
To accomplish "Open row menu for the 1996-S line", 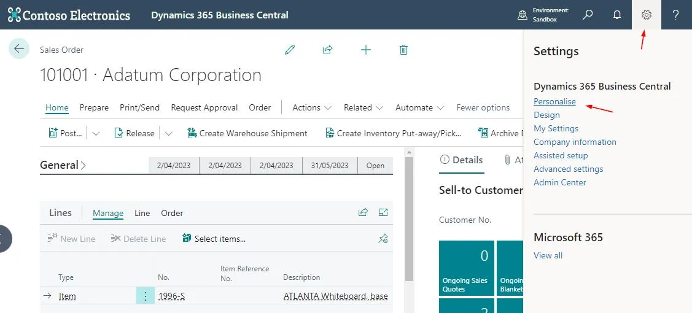I will 146,296.
